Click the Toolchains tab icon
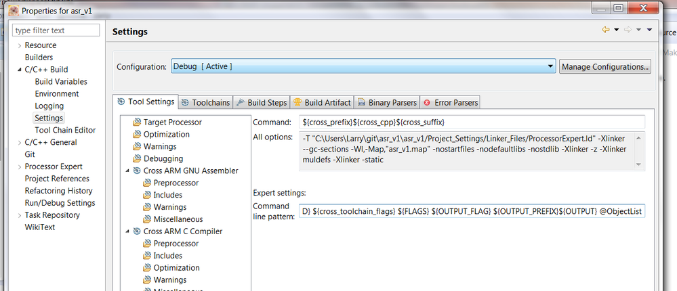The image size is (677, 291). (185, 103)
